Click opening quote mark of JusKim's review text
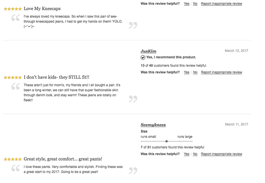The image size is (265, 183). (x=15, y=86)
